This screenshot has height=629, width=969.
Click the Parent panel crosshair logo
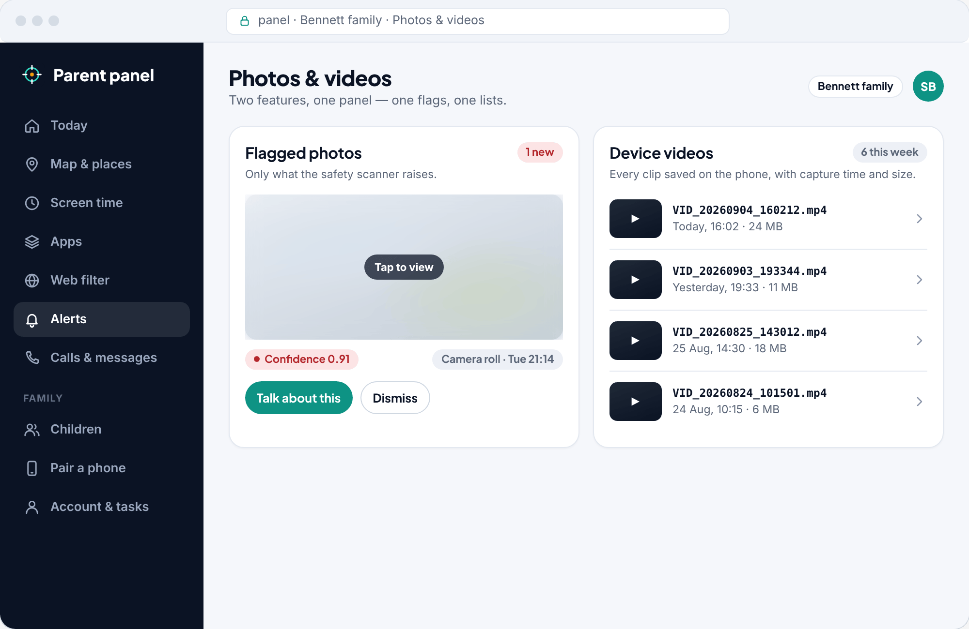pyautogui.click(x=32, y=75)
